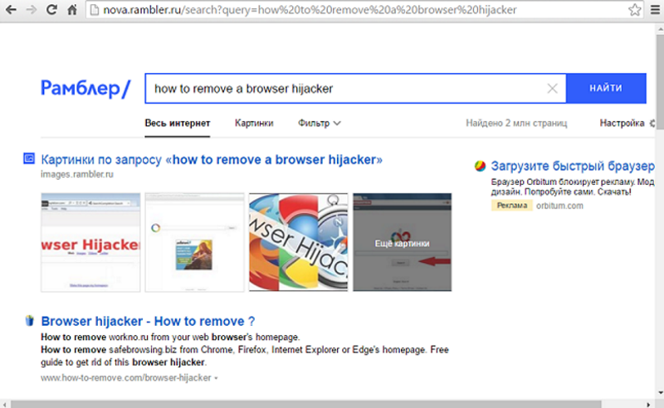Image resolution: width=664 pixels, height=408 pixels.
Task: Clear the search query with the X icon
Action: pos(552,88)
